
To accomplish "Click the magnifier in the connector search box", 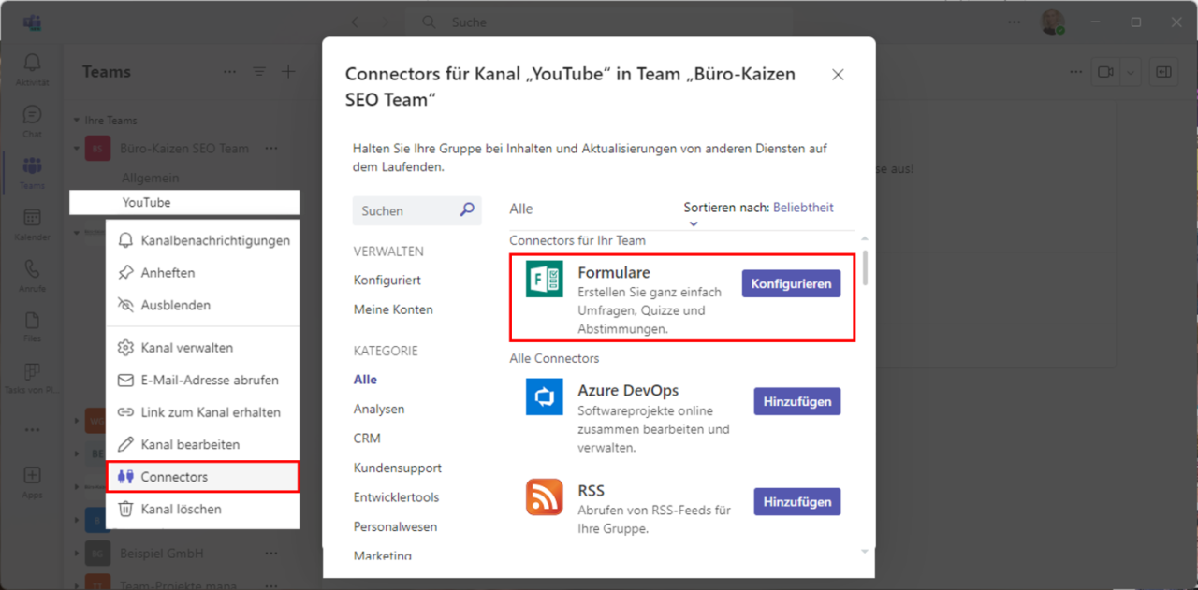I will point(466,210).
